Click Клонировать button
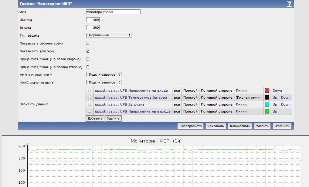 (x=240, y=126)
